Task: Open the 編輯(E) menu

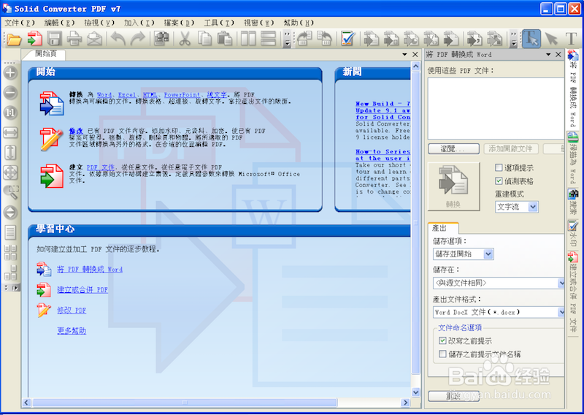Action: pos(60,23)
